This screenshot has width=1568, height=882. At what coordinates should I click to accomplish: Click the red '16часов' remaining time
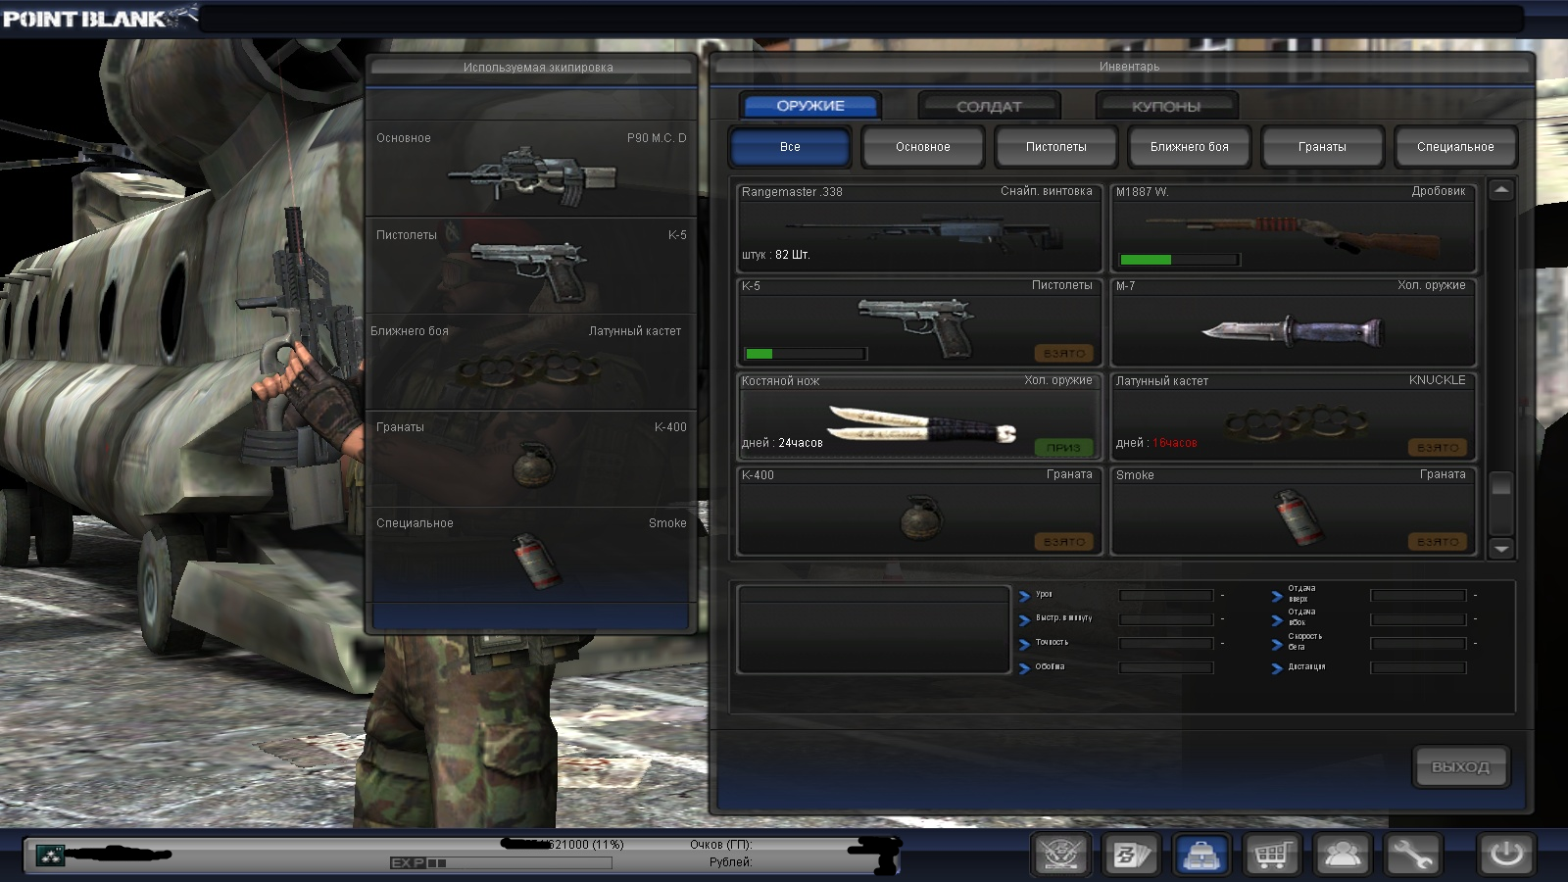1175,443
